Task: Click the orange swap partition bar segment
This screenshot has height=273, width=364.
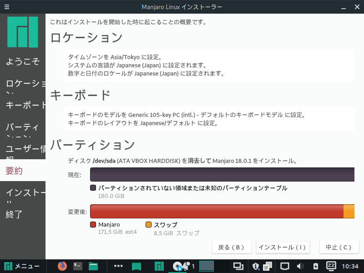Action: click(349, 211)
